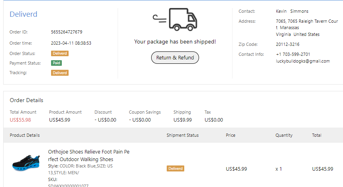This screenshot has height=187, width=343.
Task: Click the Return & Refund button
Action: (175, 58)
